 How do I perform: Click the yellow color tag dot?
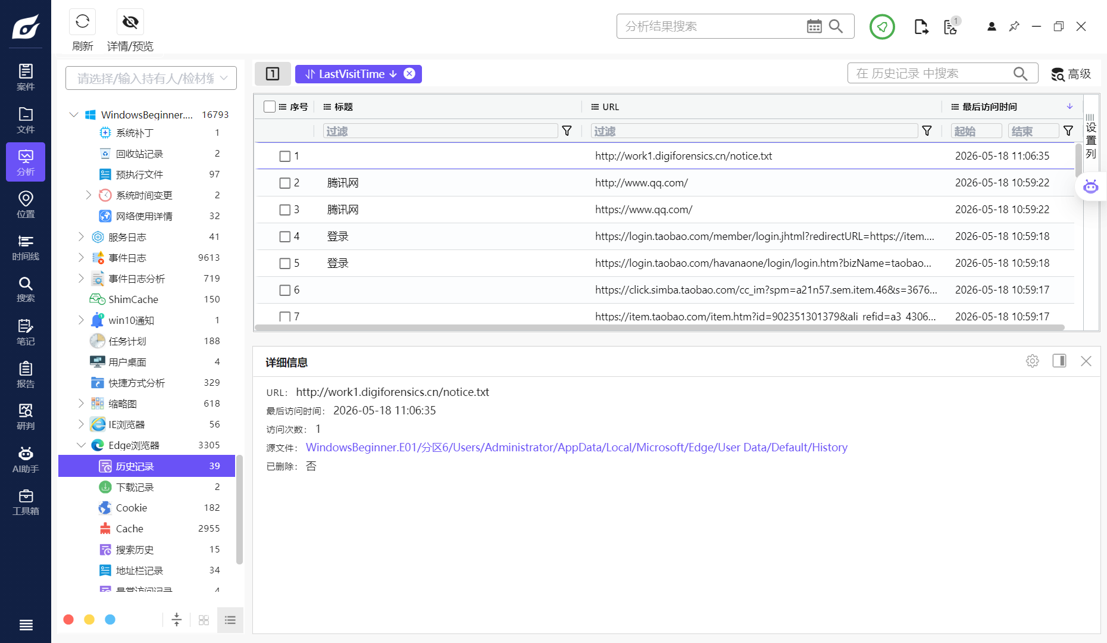pos(89,620)
